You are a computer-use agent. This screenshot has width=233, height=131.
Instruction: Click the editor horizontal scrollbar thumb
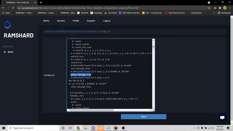point(91,110)
